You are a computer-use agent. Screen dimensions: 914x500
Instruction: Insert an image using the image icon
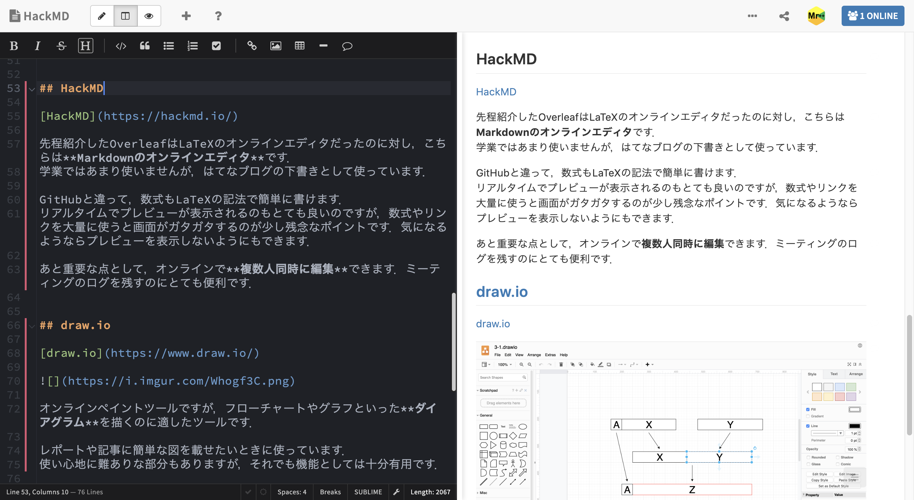pos(275,46)
